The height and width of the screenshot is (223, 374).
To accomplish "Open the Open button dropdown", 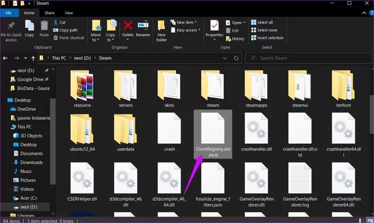I will (x=244, y=22).
